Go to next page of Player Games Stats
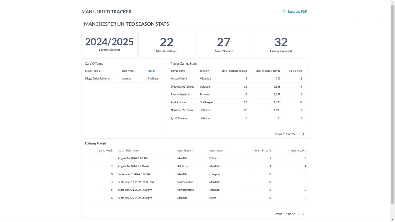This screenshot has height=222, width=395. tap(303, 134)
